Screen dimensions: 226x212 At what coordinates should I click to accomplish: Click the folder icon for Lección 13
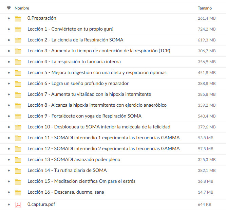pyautogui.click(x=18, y=160)
